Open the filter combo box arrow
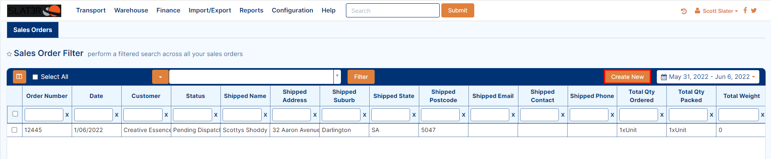The width and height of the screenshot is (771, 159). pos(337,77)
